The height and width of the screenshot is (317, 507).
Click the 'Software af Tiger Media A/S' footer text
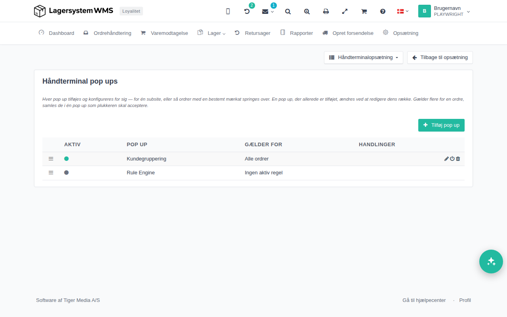tap(68, 300)
